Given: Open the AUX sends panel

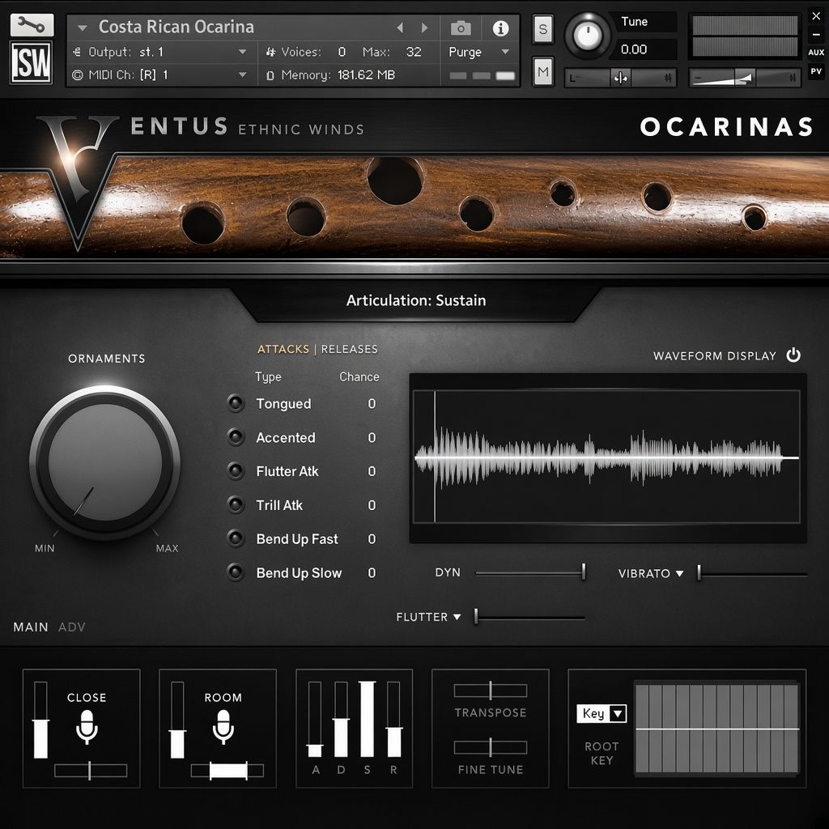Looking at the screenshot, I should [x=816, y=53].
